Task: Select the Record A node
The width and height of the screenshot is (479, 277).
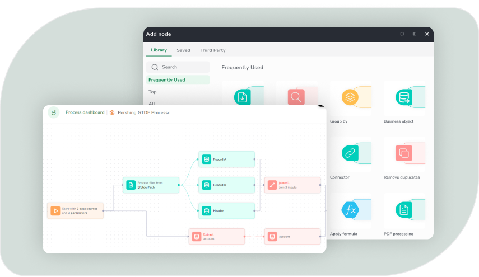Action: click(226, 159)
